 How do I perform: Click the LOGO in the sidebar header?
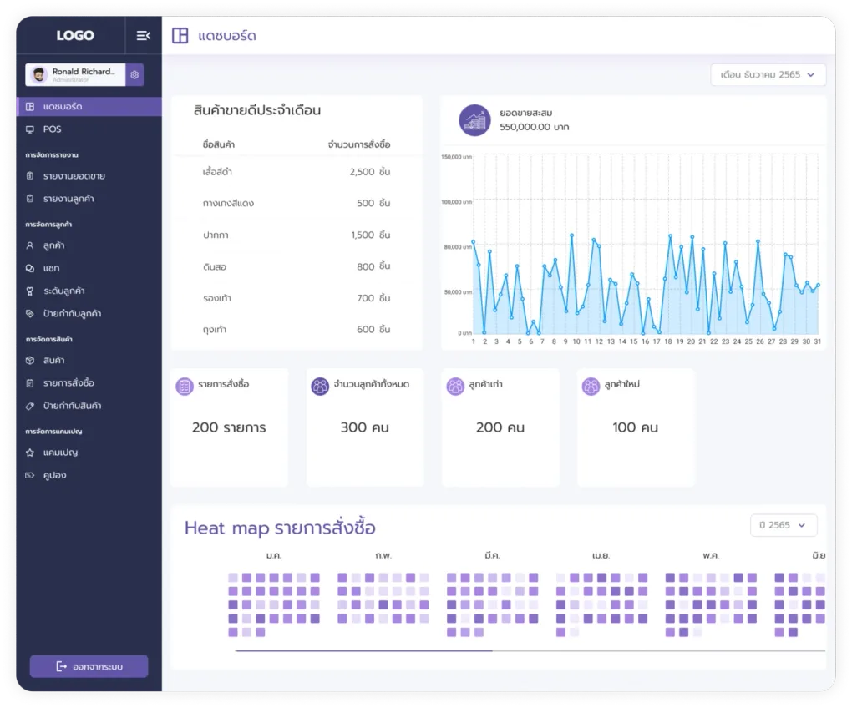(x=75, y=35)
